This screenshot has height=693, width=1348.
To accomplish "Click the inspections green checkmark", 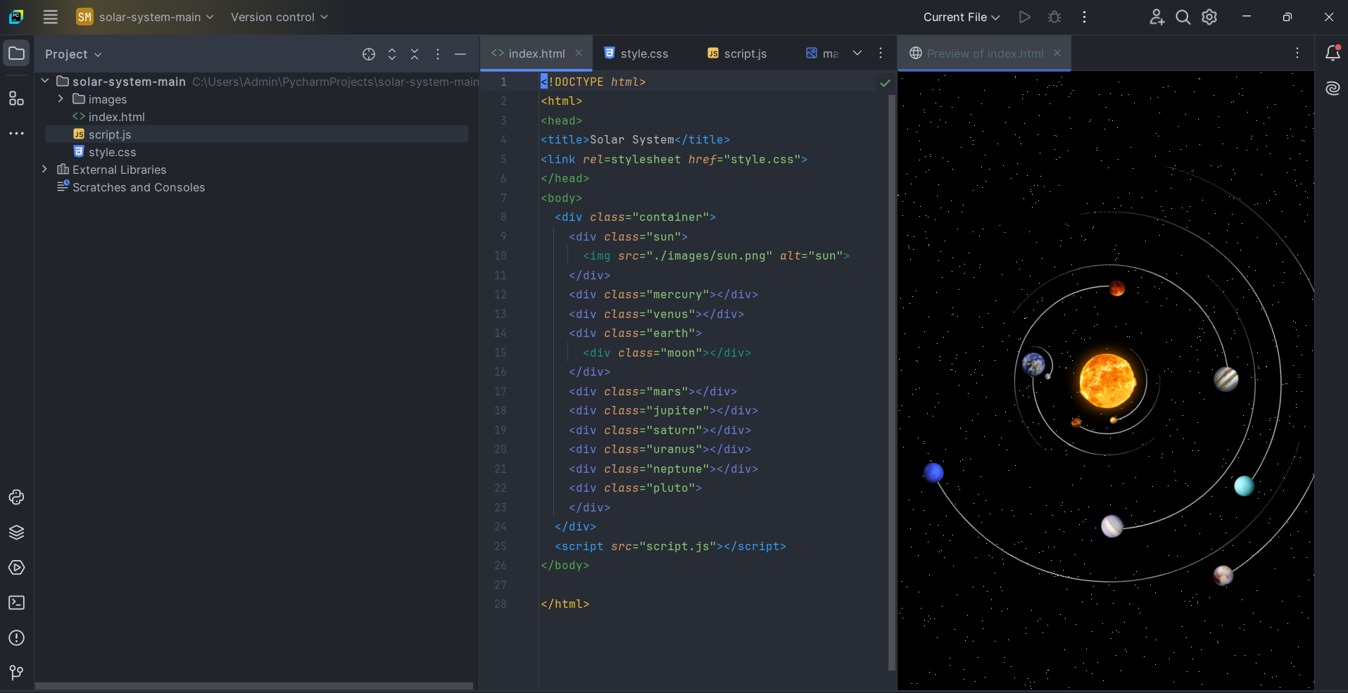I will [x=885, y=83].
